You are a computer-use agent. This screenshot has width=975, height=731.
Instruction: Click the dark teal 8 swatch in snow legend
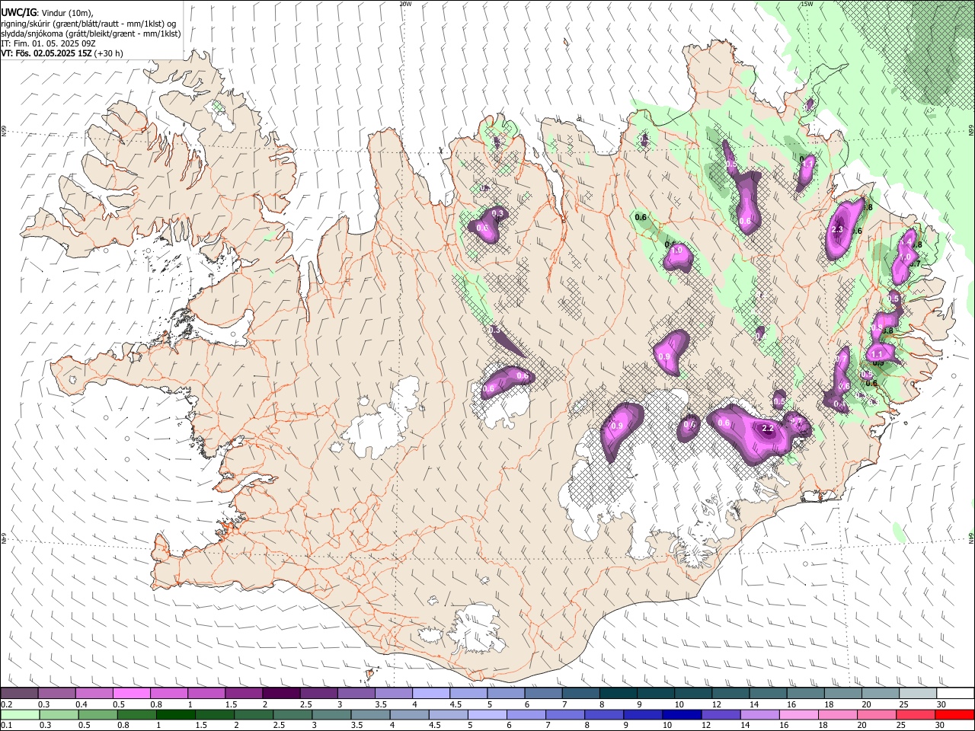pyautogui.click(x=619, y=693)
